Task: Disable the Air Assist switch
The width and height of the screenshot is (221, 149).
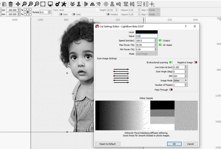Action: point(160,45)
